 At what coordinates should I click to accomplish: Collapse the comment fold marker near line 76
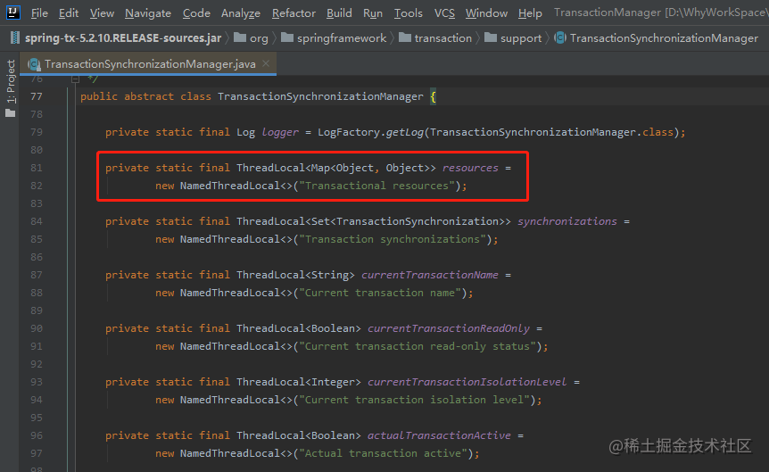pyautogui.click(x=75, y=79)
